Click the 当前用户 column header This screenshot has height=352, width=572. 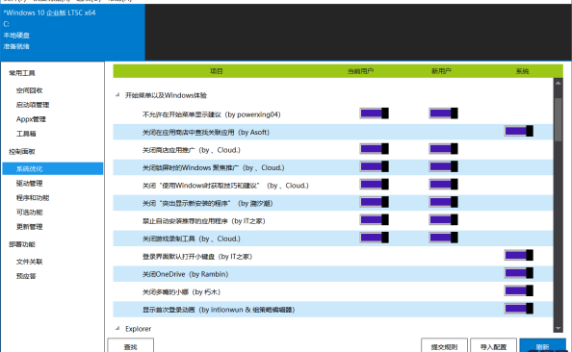point(360,71)
